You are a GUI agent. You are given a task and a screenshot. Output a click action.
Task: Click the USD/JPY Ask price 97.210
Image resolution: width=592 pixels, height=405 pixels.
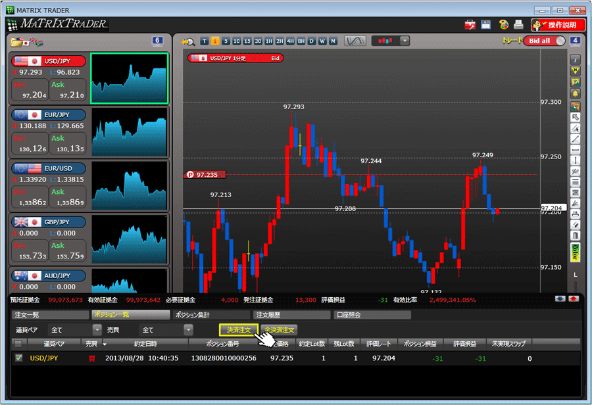point(68,90)
